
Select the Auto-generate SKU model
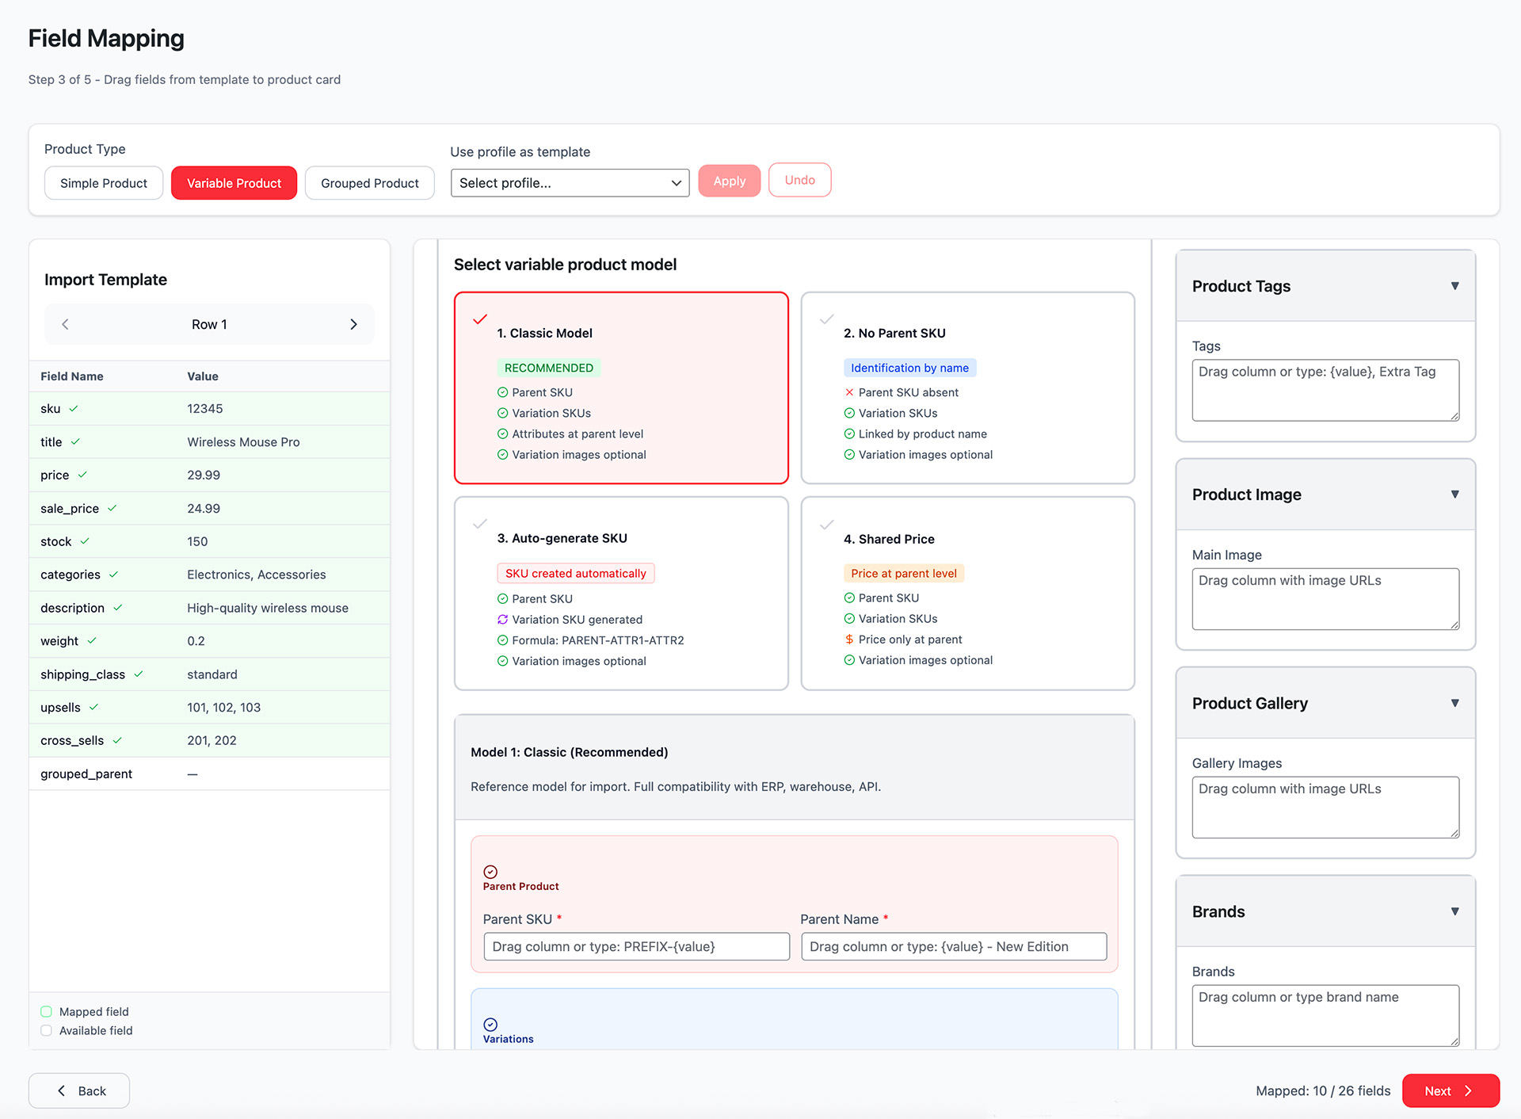click(x=621, y=594)
